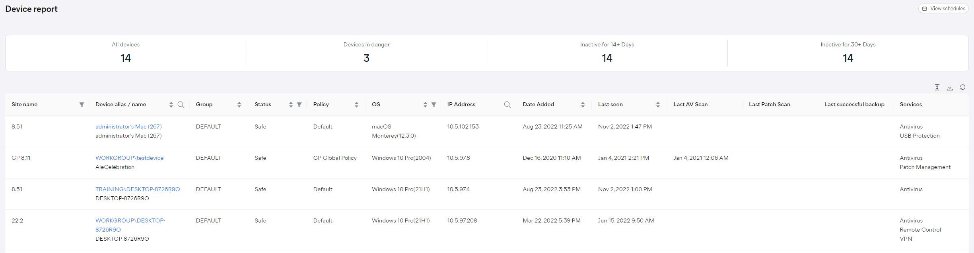Screen dimensions: 974x253
Task: Open the administrator's Mac (267) device link
Action: tap(128, 126)
